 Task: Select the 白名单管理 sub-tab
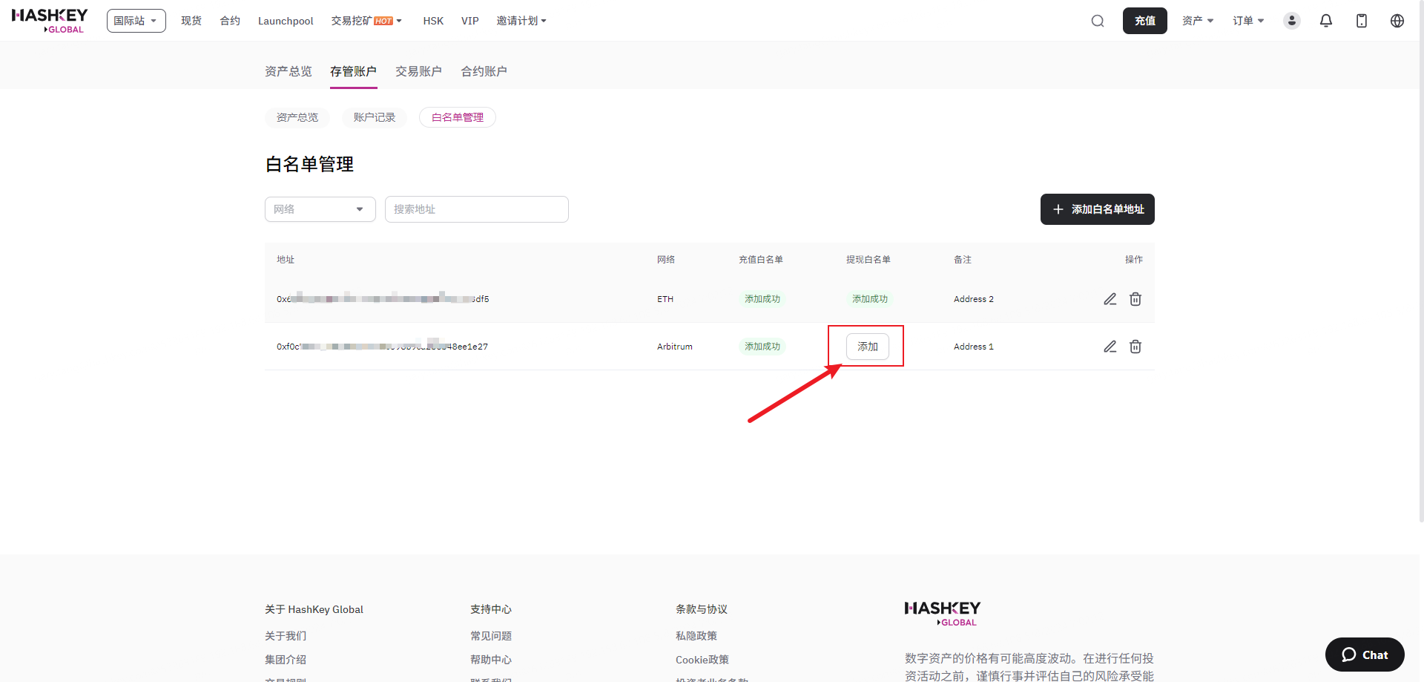[458, 117]
